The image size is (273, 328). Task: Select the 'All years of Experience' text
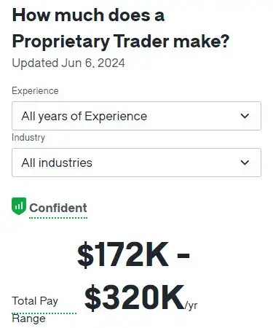[x=84, y=116]
